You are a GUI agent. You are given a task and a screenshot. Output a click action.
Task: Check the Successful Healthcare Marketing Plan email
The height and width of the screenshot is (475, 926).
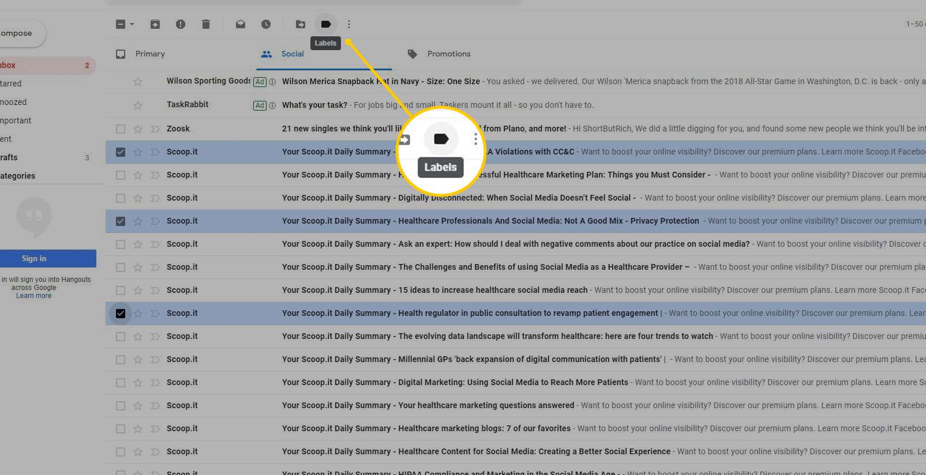[x=121, y=175]
